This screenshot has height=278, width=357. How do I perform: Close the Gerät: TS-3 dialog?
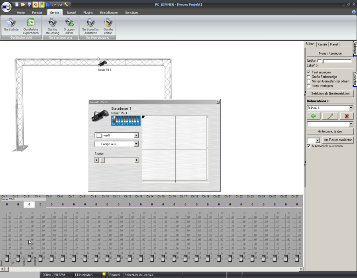[218, 102]
